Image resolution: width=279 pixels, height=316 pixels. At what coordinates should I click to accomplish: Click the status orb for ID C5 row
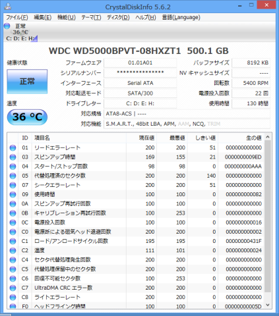point(13,269)
